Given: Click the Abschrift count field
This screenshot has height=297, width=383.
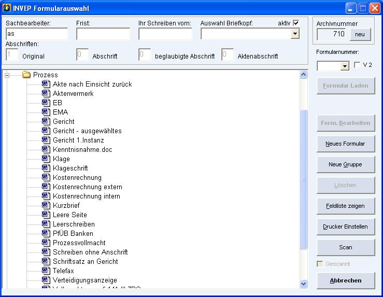Looking at the screenshot, I should tap(82, 54).
